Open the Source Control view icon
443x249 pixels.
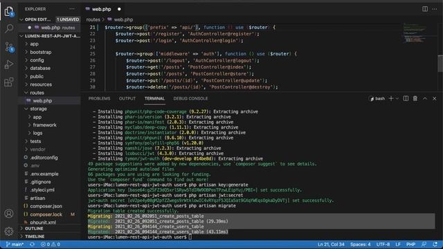click(9, 46)
